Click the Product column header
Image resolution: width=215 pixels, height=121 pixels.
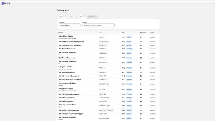tap(61, 33)
